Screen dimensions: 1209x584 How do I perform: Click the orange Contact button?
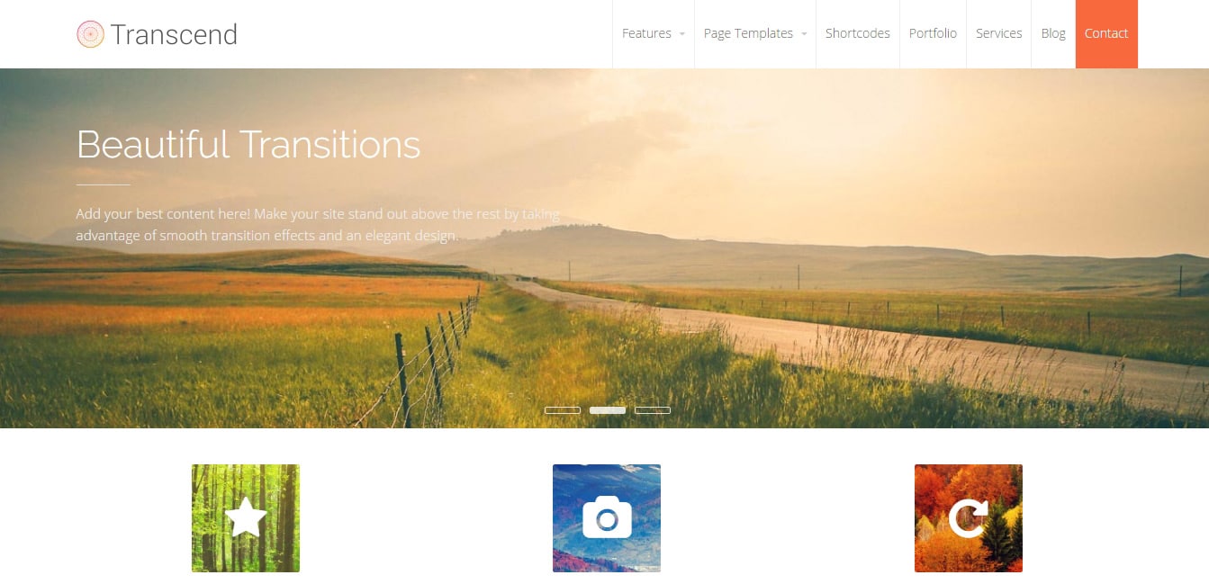tap(1106, 33)
